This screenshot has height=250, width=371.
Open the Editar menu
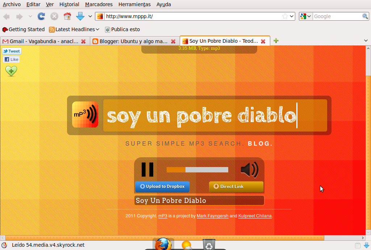click(33, 4)
